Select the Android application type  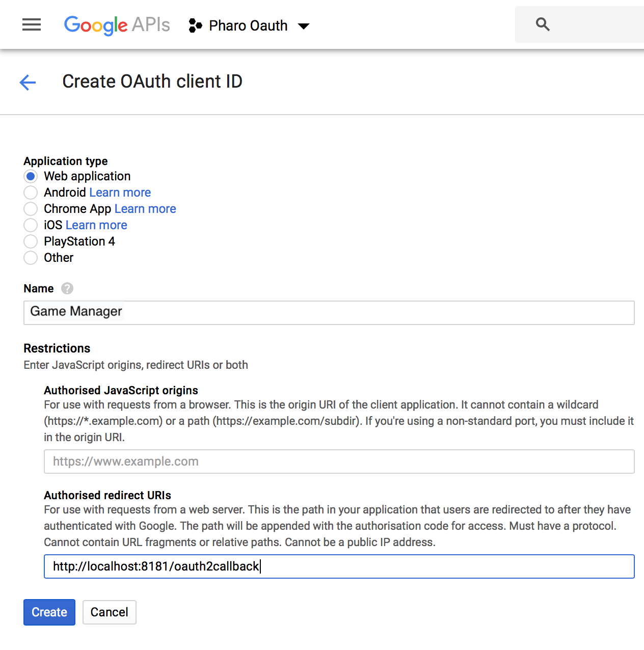(x=31, y=193)
